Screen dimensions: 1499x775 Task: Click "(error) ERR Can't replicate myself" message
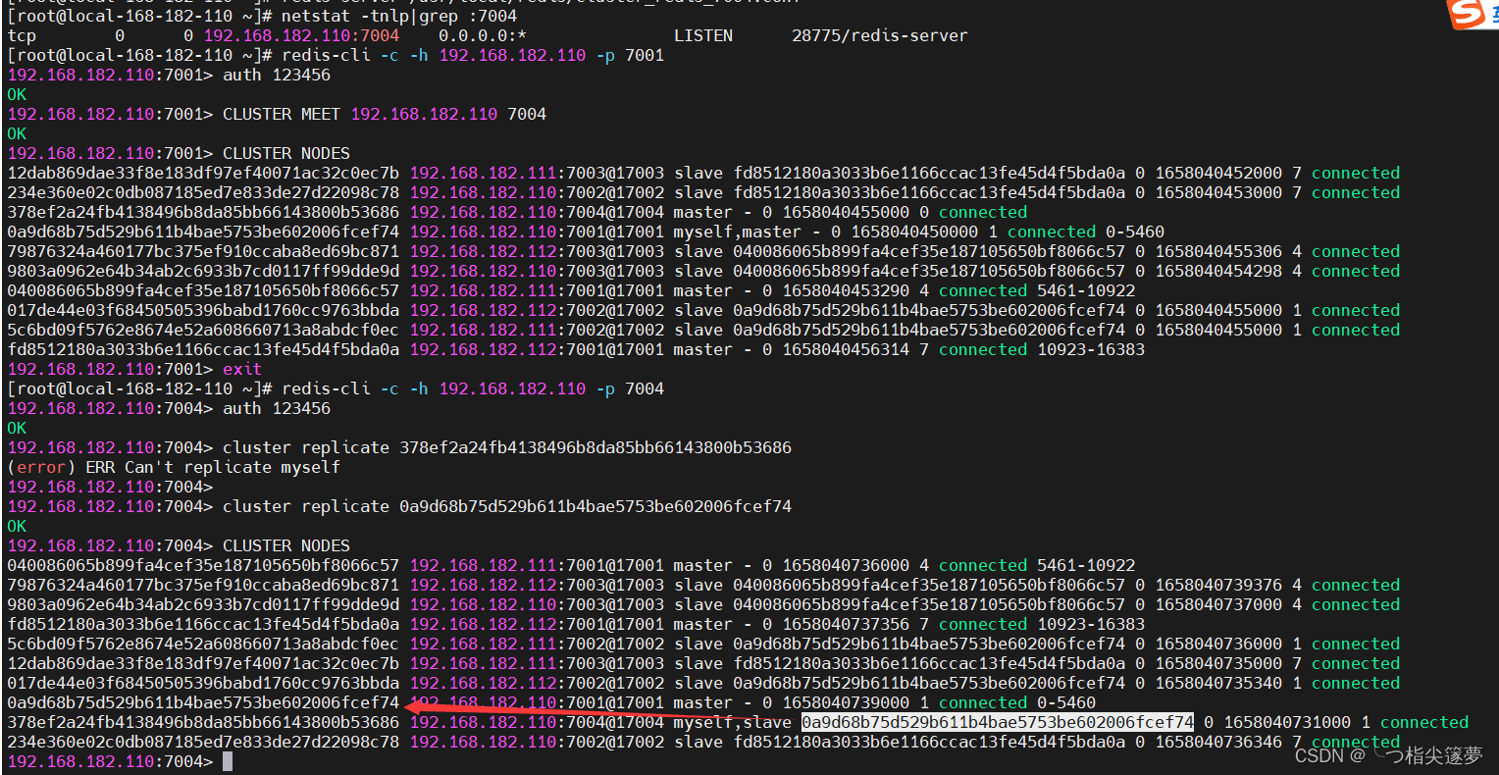(174, 467)
